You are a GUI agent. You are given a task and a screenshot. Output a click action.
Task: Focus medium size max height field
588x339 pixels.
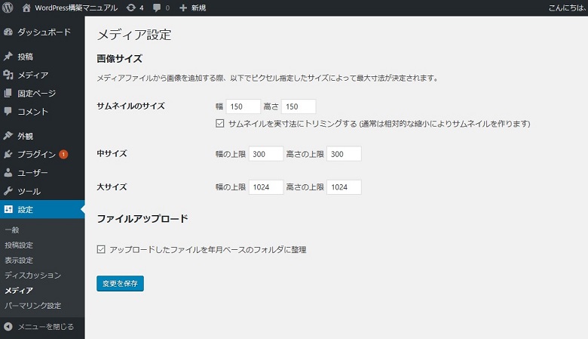click(x=344, y=154)
